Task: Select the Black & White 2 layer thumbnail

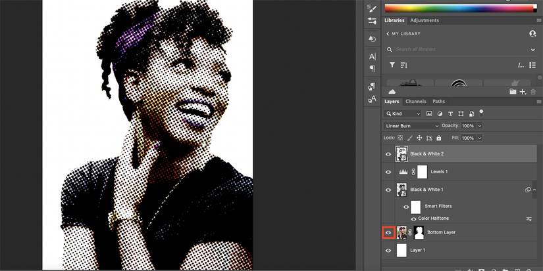Action: click(x=401, y=154)
